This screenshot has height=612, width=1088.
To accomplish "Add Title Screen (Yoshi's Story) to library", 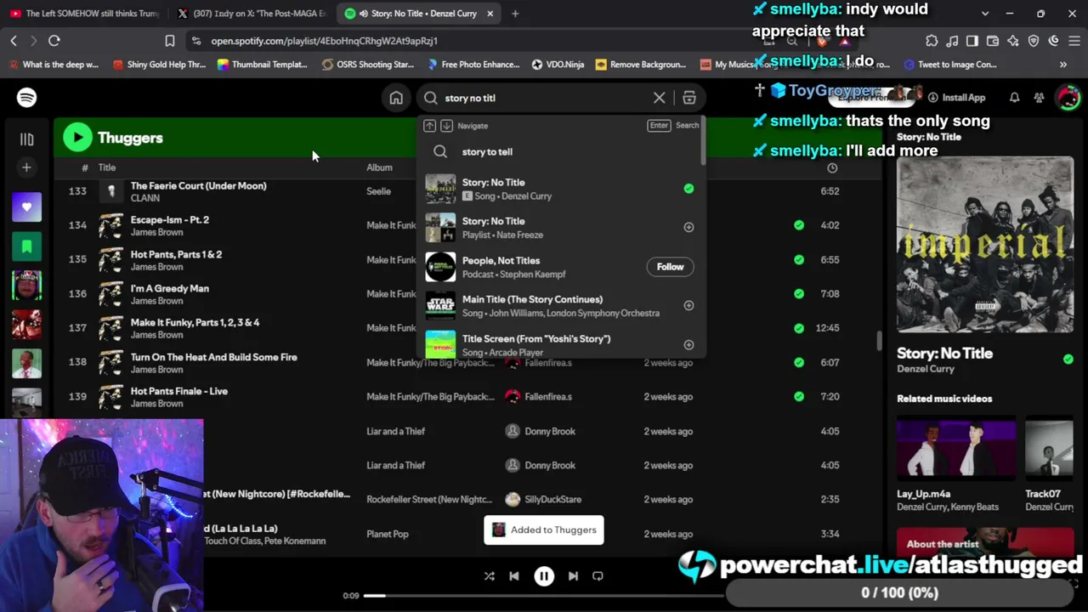I will 688,344.
